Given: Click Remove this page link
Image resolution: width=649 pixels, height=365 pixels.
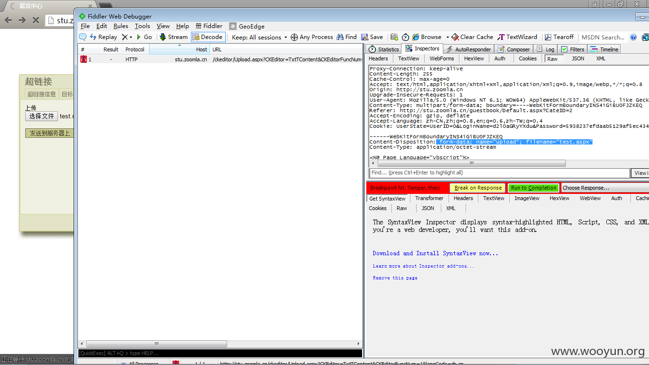Looking at the screenshot, I should [x=395, y=278].
